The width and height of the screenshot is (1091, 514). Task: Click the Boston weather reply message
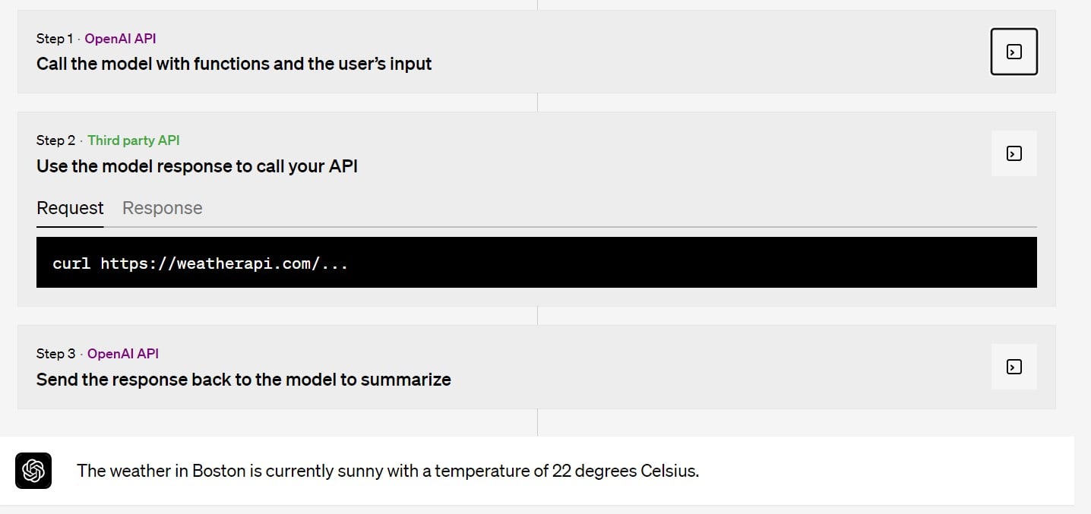click(x=387, y=471)
